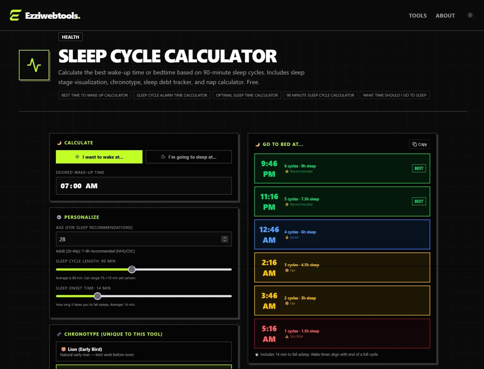
Task: Open Sleep Cycle Alarm Time Calculator tag
Action: pos(172,95)
